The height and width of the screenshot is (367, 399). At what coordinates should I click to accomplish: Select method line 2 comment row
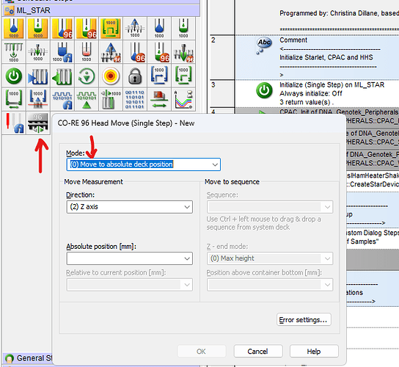click(304, 57)
